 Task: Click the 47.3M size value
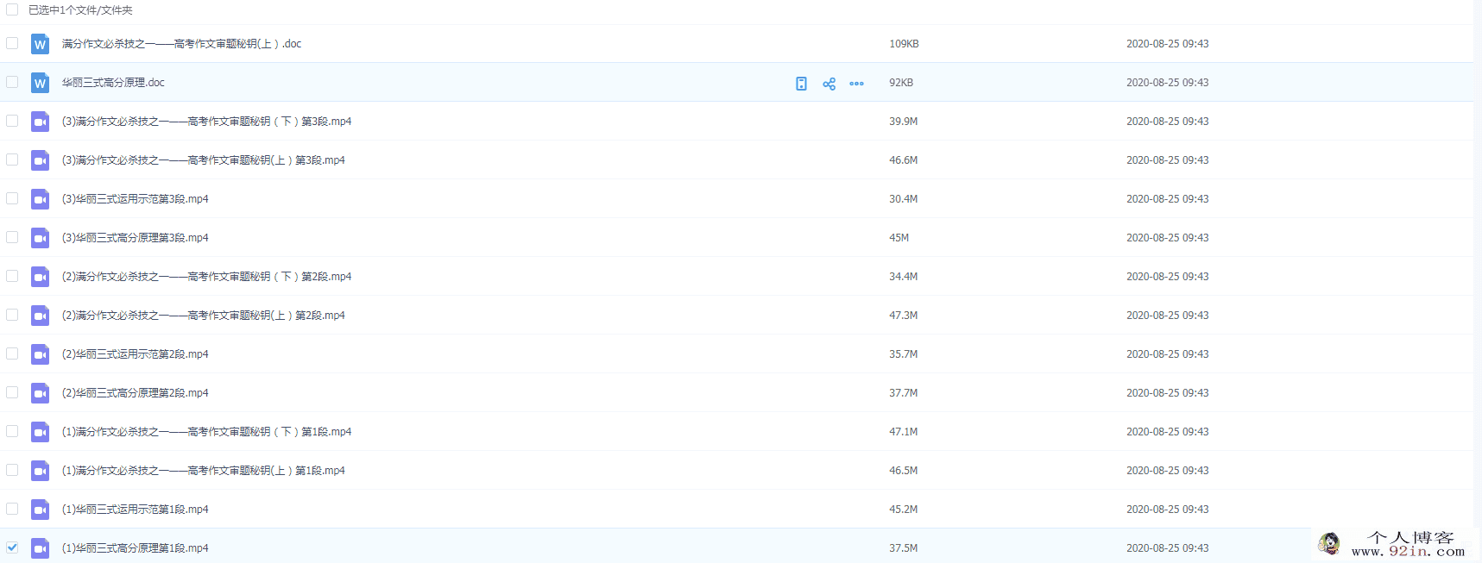click(904, 316)
